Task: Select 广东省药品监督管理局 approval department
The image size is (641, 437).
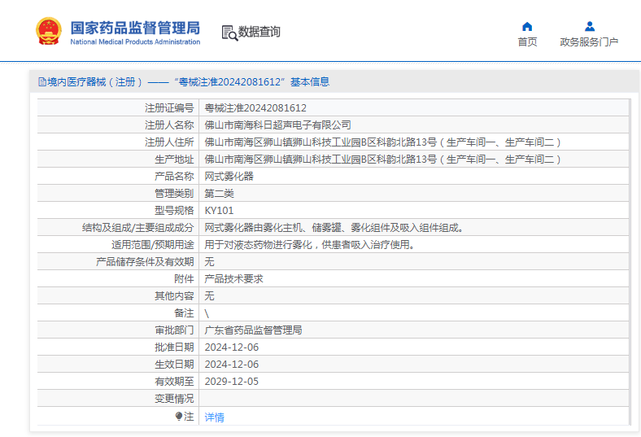Action: (253, 330)
